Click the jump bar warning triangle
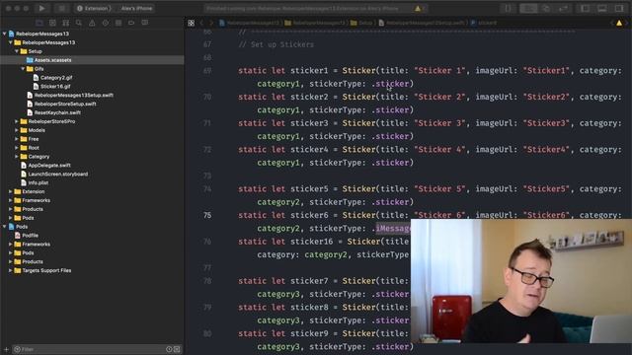The width and height of the screenshot is (632, 355). click(619, 23)
